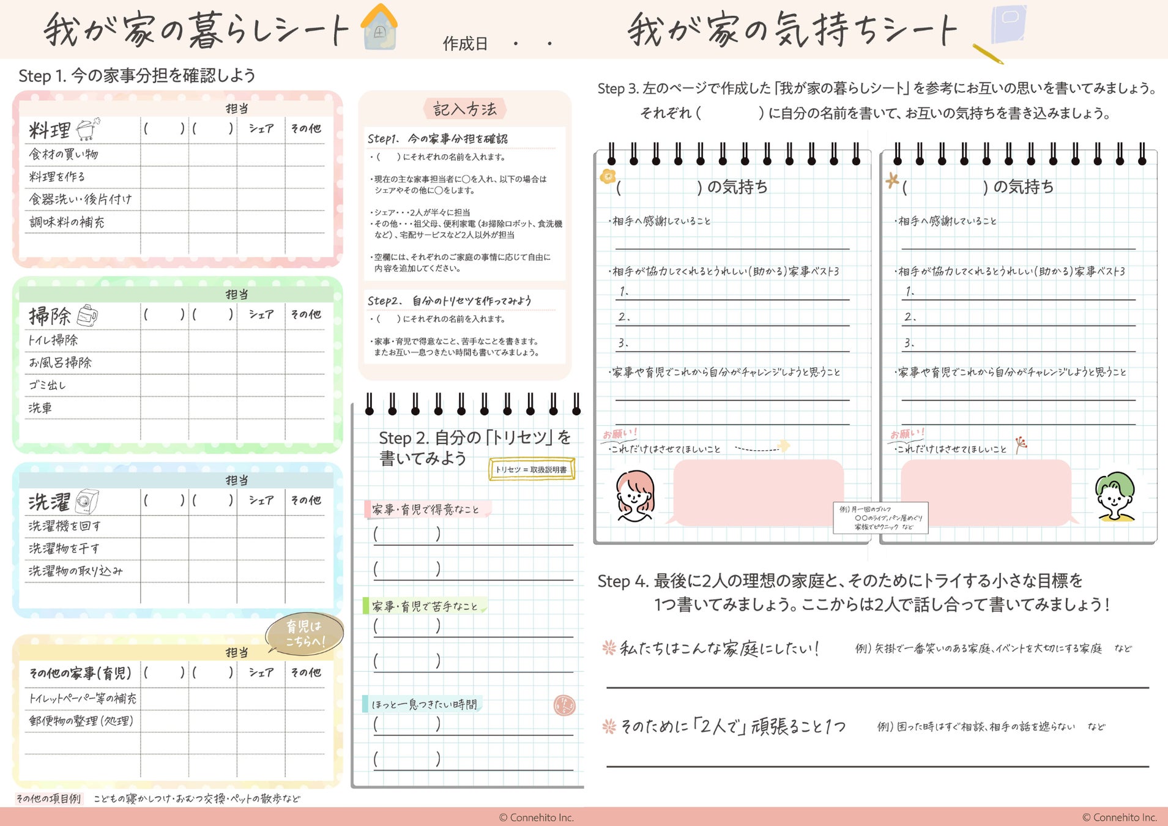Select the トイレットペーパー等の補充 row label
The height and width of the screenshot is (826, 1168).
tap(83, 698)
